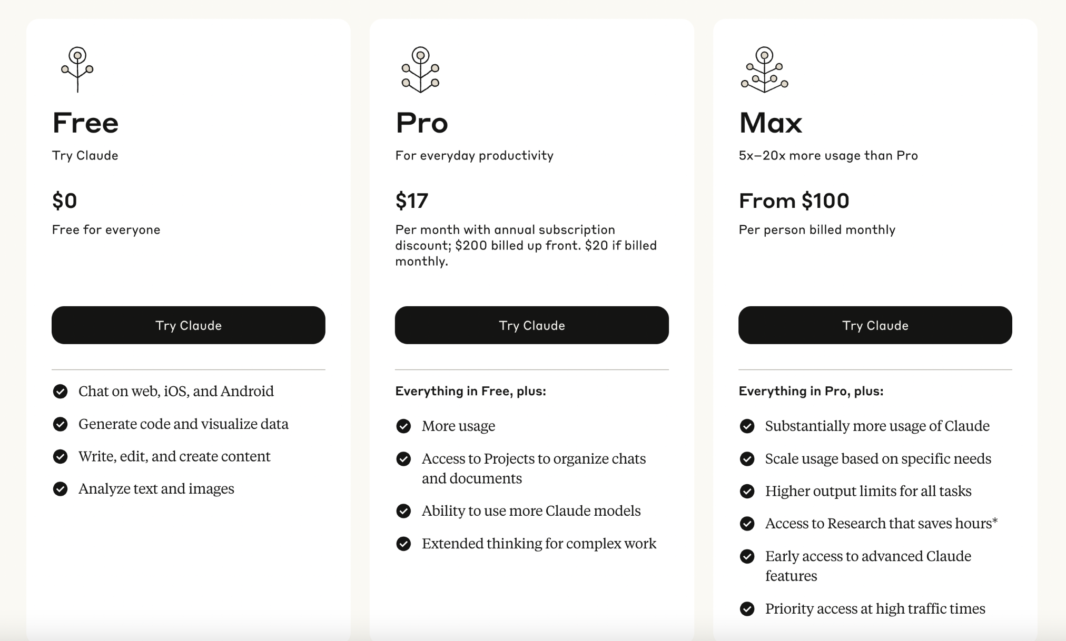Click Try Claude button under Max plan
The width and height of the screenshot is (1066, 641).
pos(875,325)
